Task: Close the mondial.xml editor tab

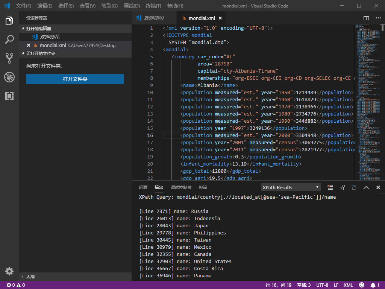Action: tap(220, 18)
